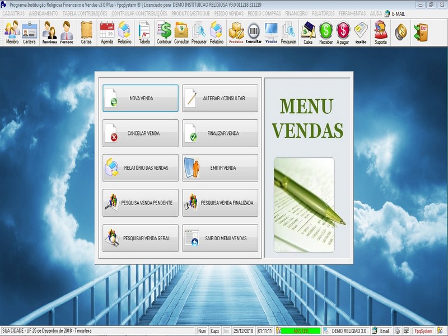This screenshot has width=448, height=336.
Task: Click the time 01:11:11 in status bar
Action: (265, 331)
